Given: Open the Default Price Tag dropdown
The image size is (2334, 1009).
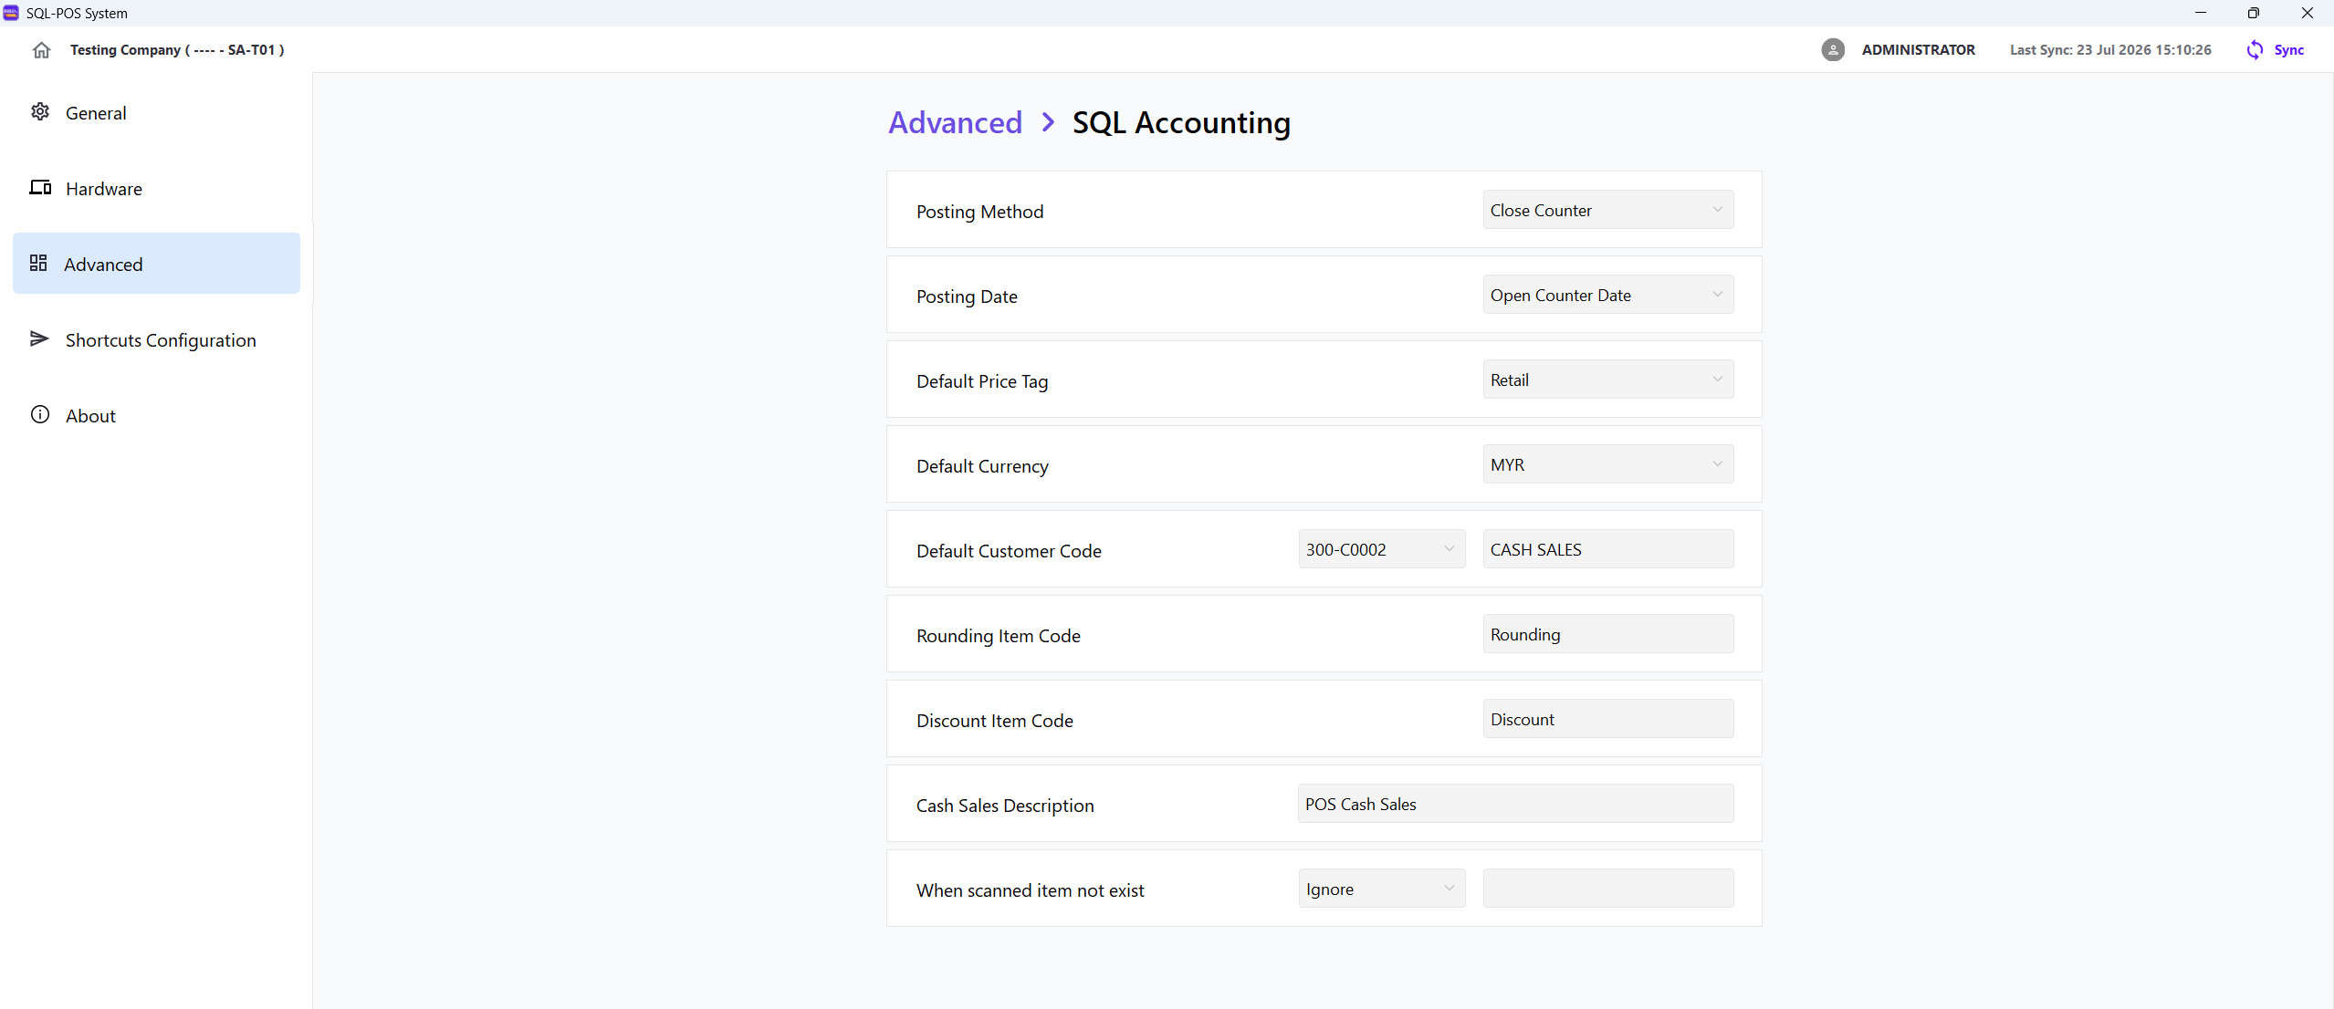Looking at the screenshot, I should 1608,380.
